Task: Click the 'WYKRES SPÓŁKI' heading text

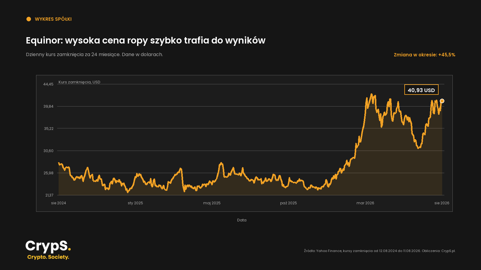Action: (x=53, y=19)
